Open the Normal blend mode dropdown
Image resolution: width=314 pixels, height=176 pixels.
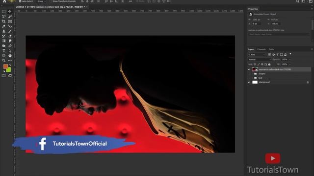(260, 60)
